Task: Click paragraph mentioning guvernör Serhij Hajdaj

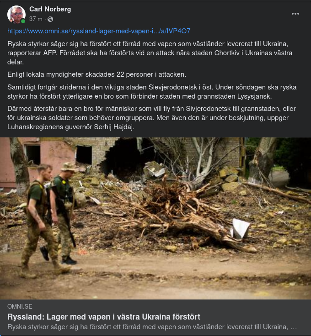Action: 151,118
